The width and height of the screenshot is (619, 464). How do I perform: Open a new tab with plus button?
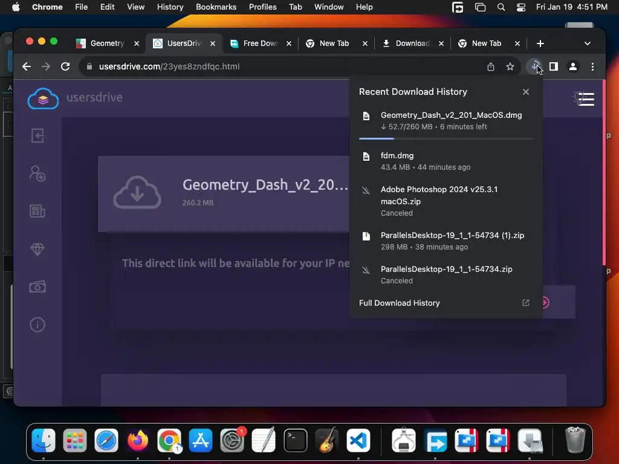point(540,43)
